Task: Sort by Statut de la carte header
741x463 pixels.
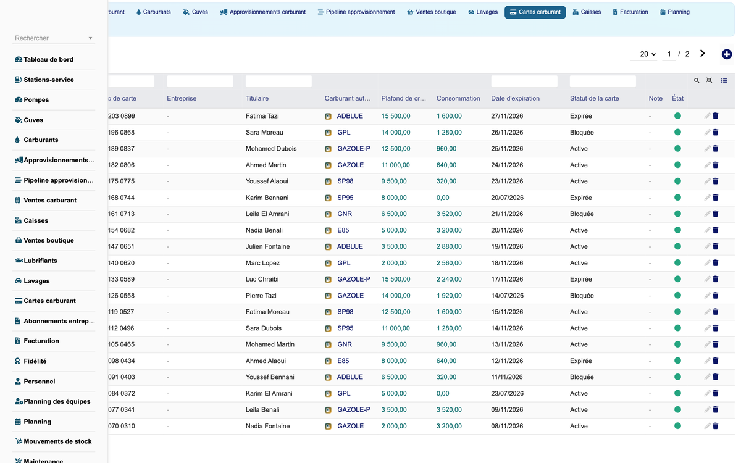Action: pyautogui.click(x=594, y=98)
